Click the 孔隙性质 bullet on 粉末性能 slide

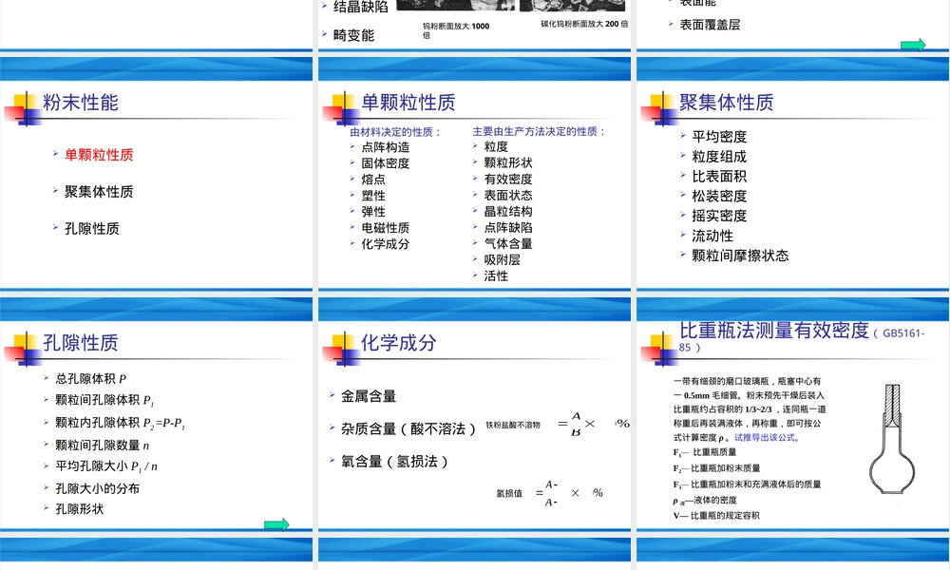[x=92, y=229]
